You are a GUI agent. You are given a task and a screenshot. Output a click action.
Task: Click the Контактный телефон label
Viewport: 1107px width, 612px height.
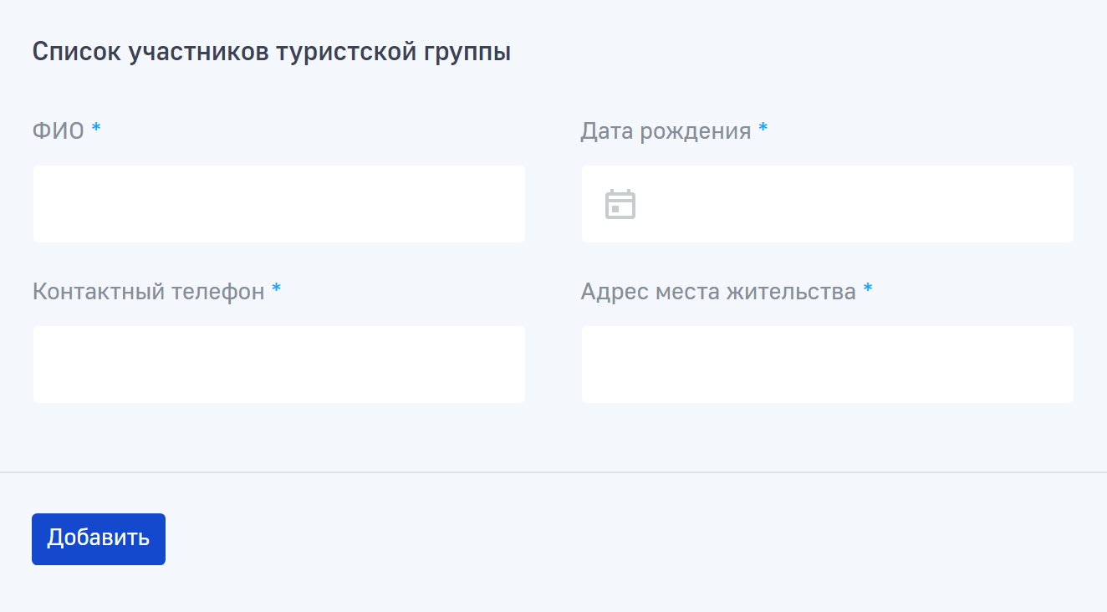[149, 292]
